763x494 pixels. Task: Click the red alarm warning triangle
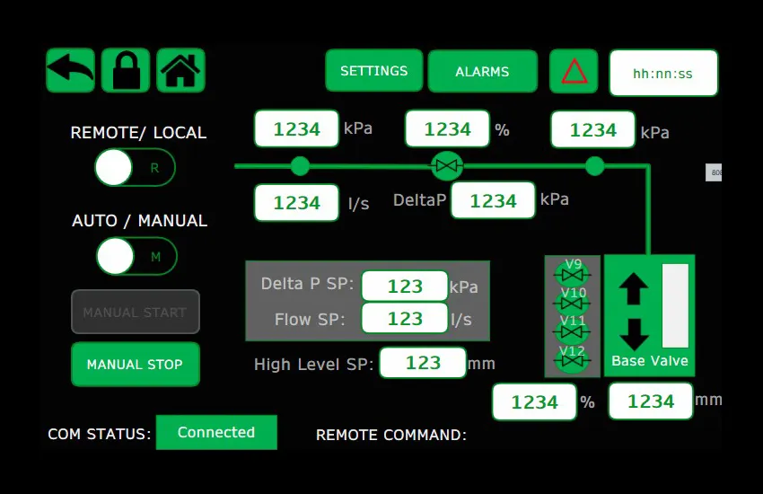click(574, 72)
